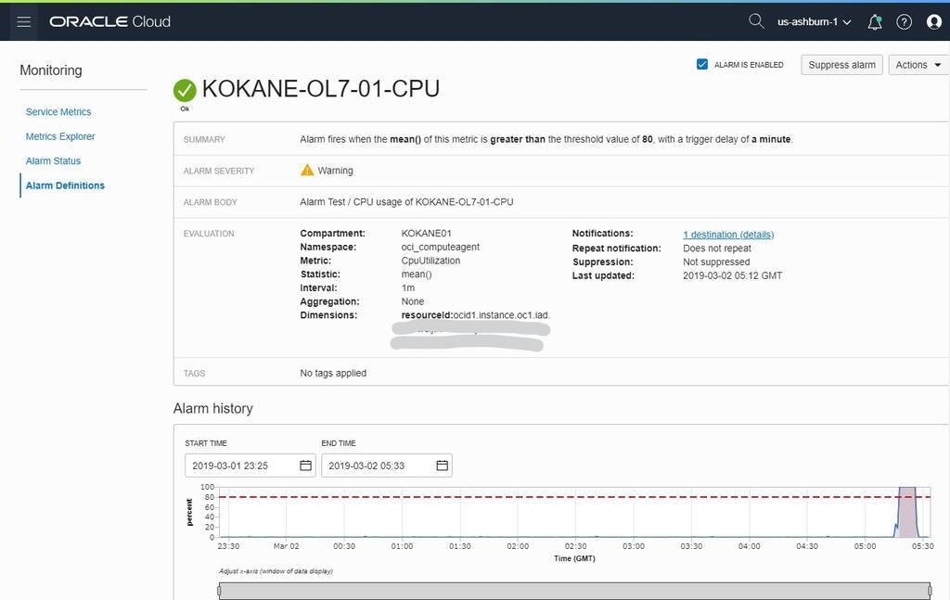Click the CpuUtilization metric value

point(430,261)
